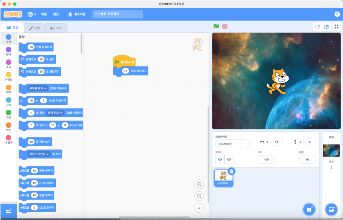
Task: Open 랜덤 위치 dropdown in glide block
Action: click(x=55, y=113)
